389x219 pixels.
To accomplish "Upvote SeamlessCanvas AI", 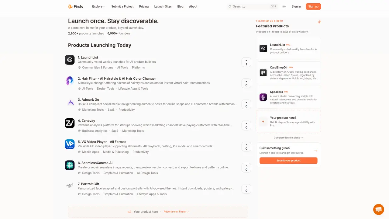I will click(246, 168).
